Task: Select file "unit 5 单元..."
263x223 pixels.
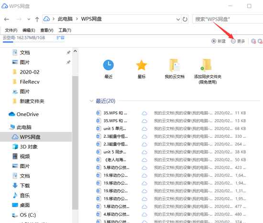Action: coord(115,129)
